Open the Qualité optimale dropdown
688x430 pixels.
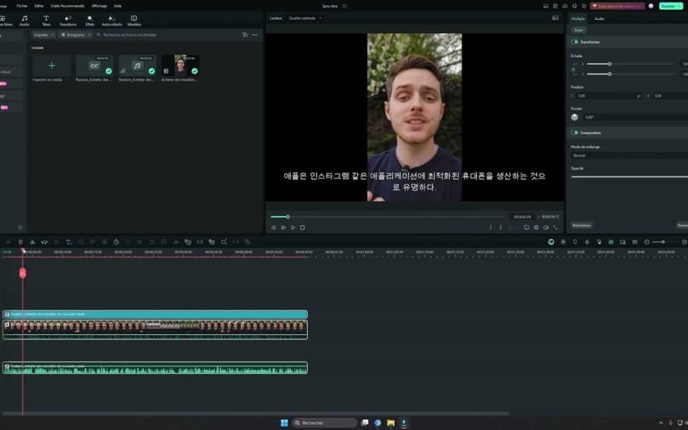pos(305,18)
